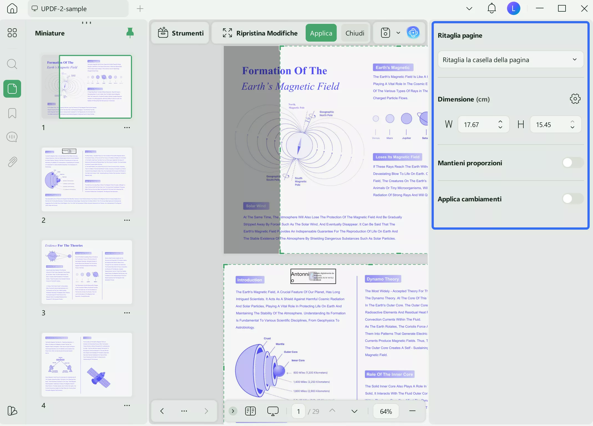Switch to two-page book reading view
Image resolution: width=593 pixels, height=426 pixels.
(x=250, y=411)
